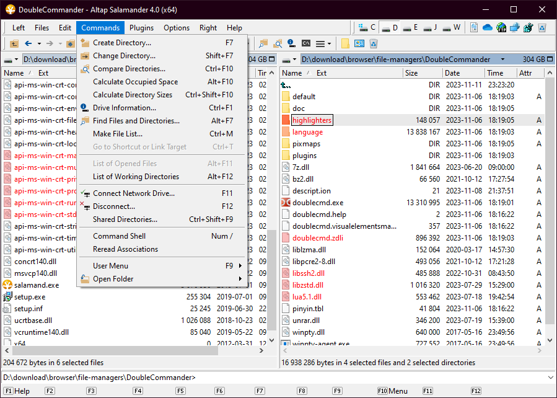557x398 pixels.
Task: Open the Recycle Bin icon in top drive bar
Action: point(542,28)
